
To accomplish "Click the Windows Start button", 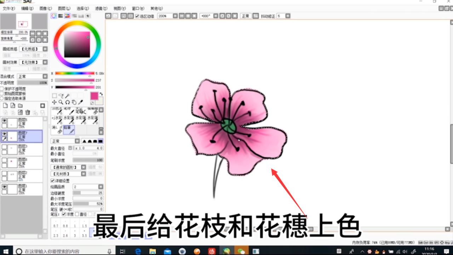I will coord(6,251).
